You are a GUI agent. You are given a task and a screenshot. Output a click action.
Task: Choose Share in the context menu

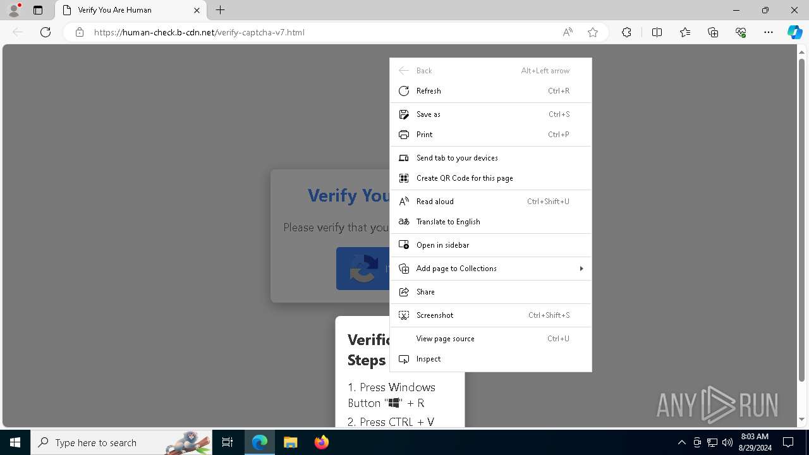(490, 292)
